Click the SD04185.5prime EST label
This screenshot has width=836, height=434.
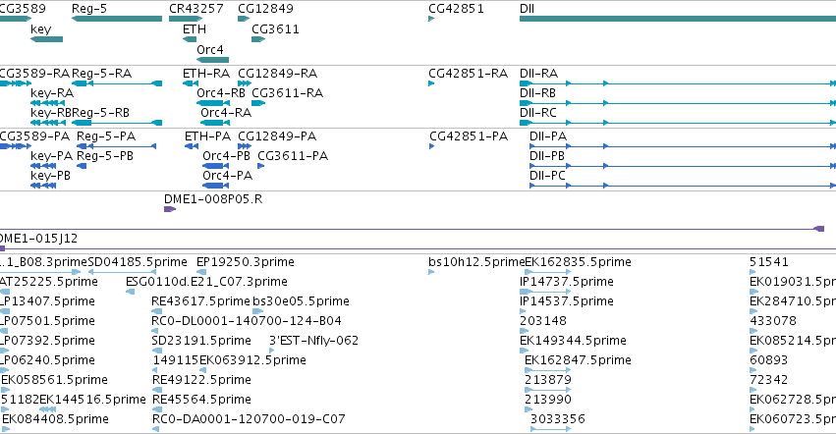[138, 262]
